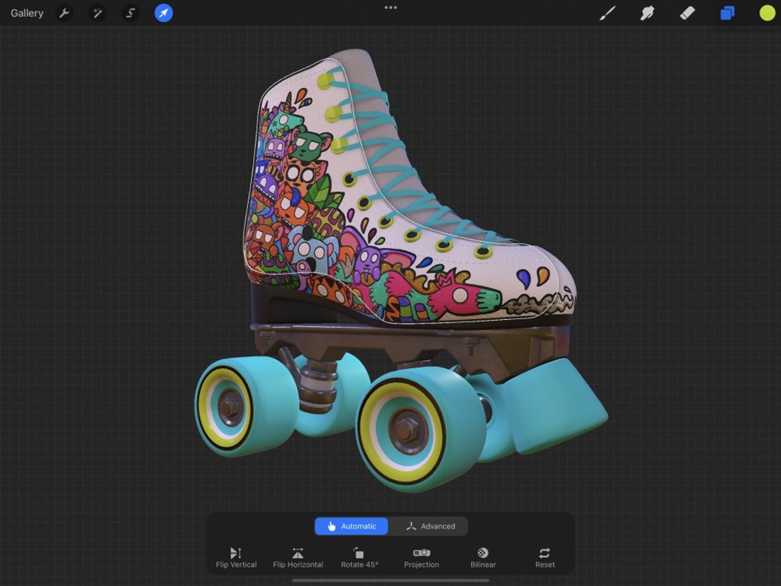Enable Automatic transform mode
The image size is (781, 586).
351,526
